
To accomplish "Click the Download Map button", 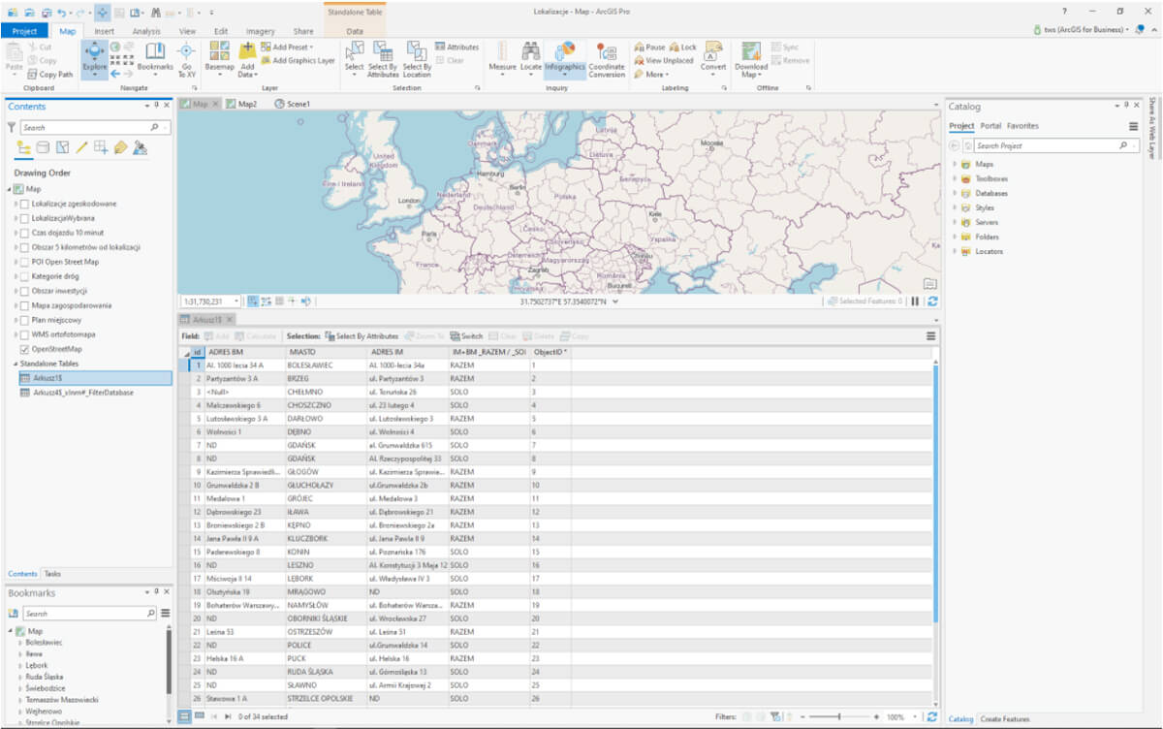I will (x=750, y=58).
